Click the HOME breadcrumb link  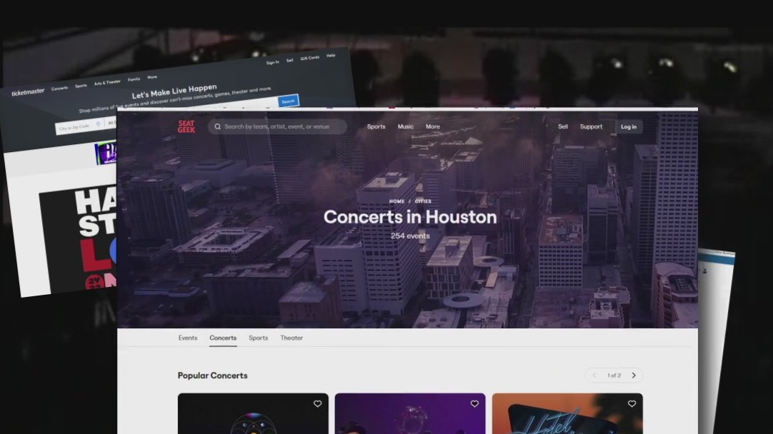click(397, 201)
